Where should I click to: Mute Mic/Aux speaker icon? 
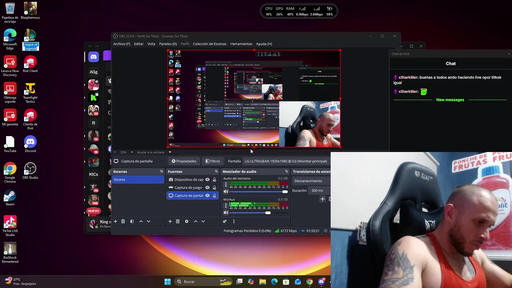(x=226, y=212)
